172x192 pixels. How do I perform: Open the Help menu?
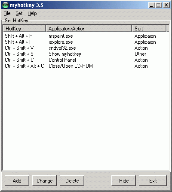click(32, 13)
